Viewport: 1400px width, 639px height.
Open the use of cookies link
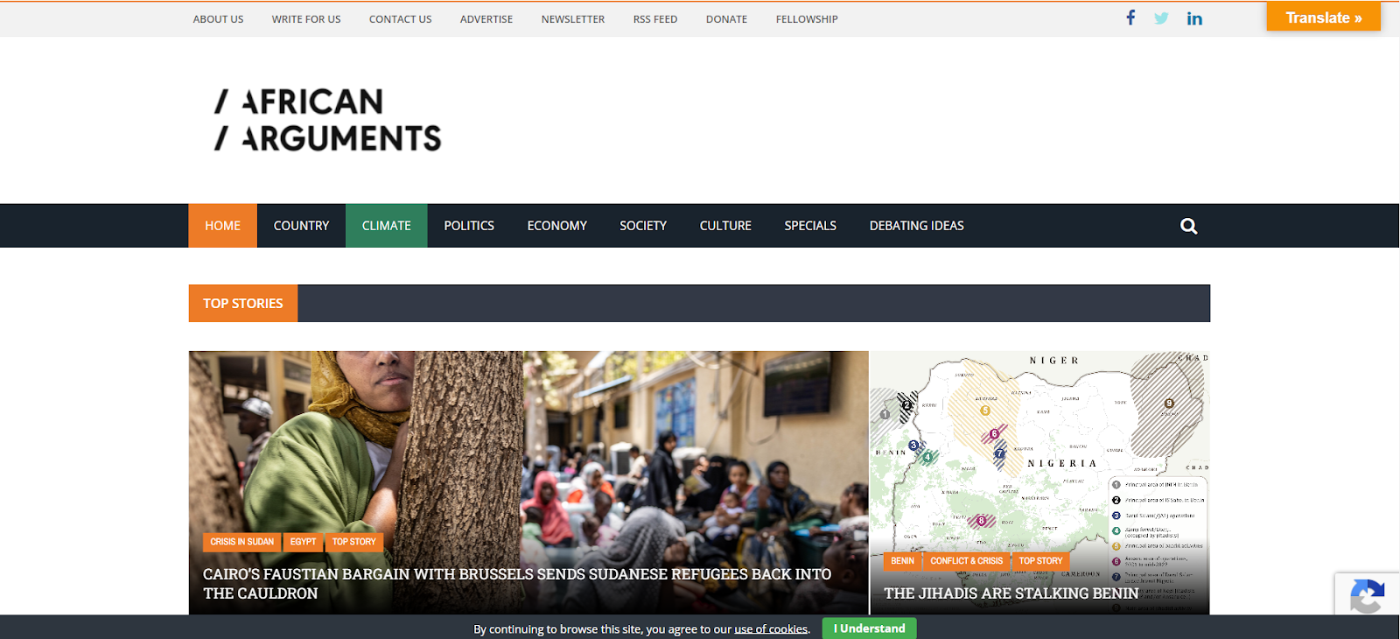pos(771,629)
